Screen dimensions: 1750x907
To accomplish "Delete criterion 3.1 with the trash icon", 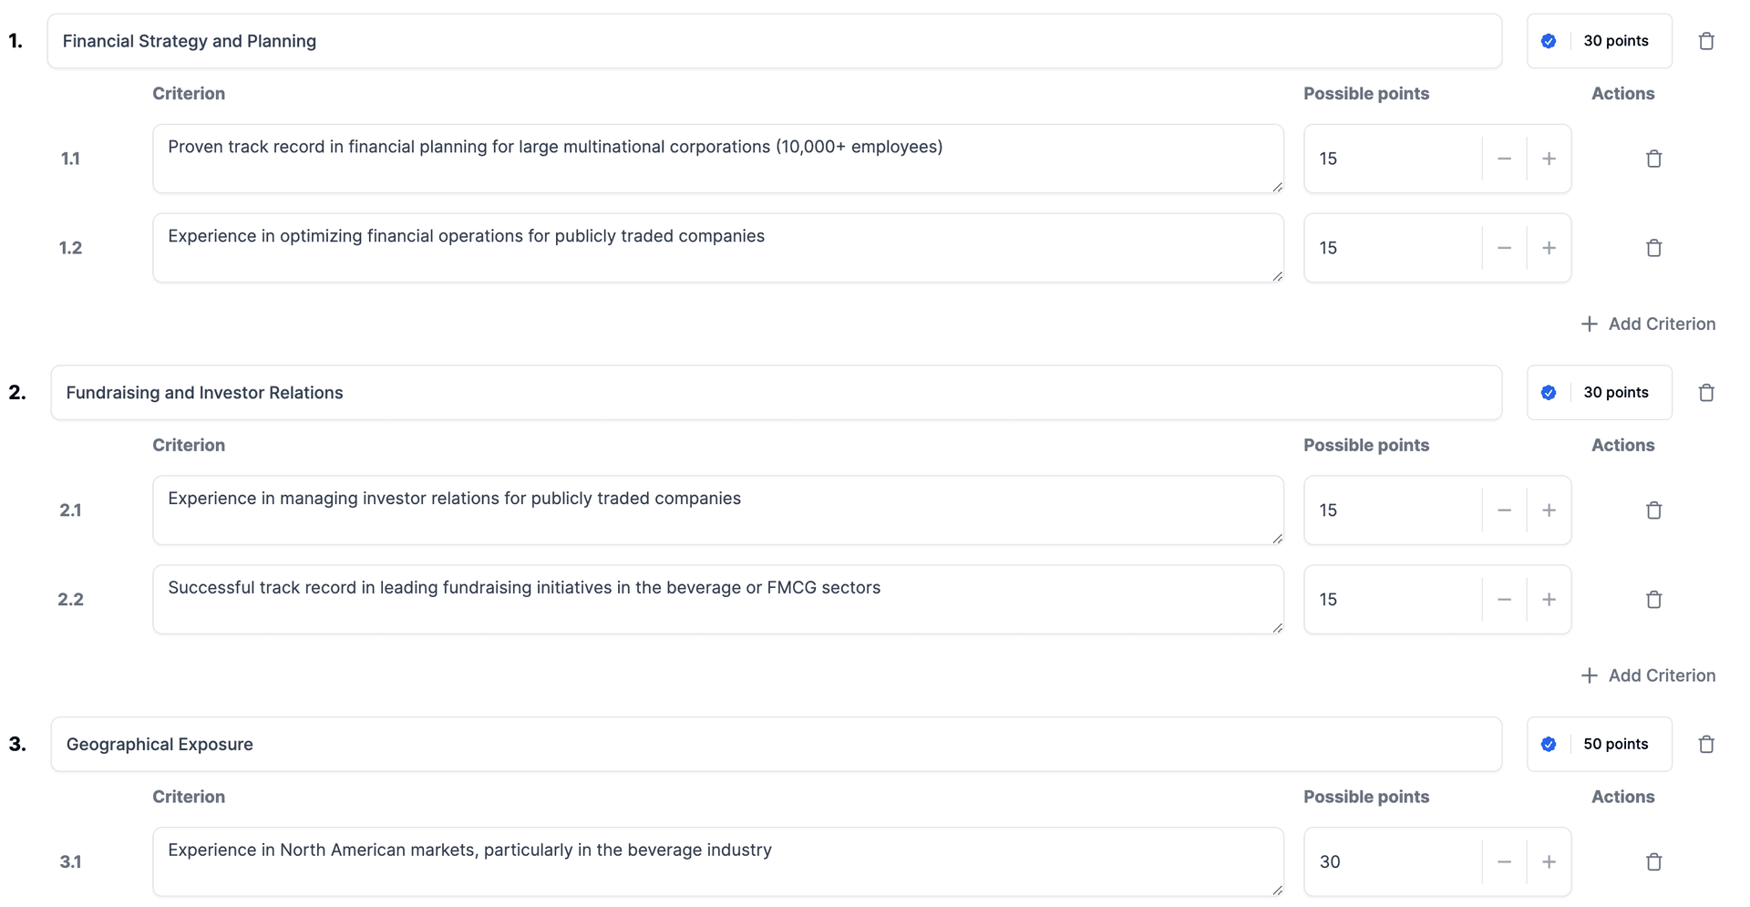I will pos(1653,861).
